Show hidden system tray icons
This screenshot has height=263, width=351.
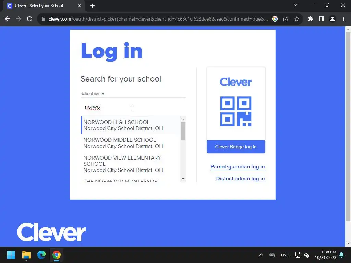[261, 255]
